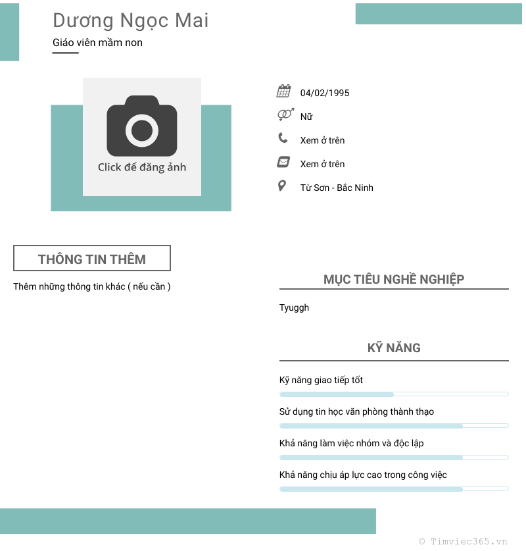
Task: Select the MỤC TIÊU NGHỀ NGHIỆP heading
Action: coord(394,279)
